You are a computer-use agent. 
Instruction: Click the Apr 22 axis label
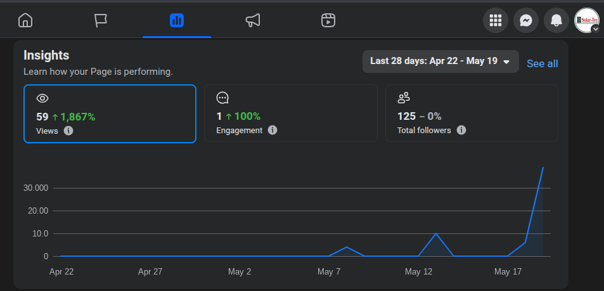61,272
